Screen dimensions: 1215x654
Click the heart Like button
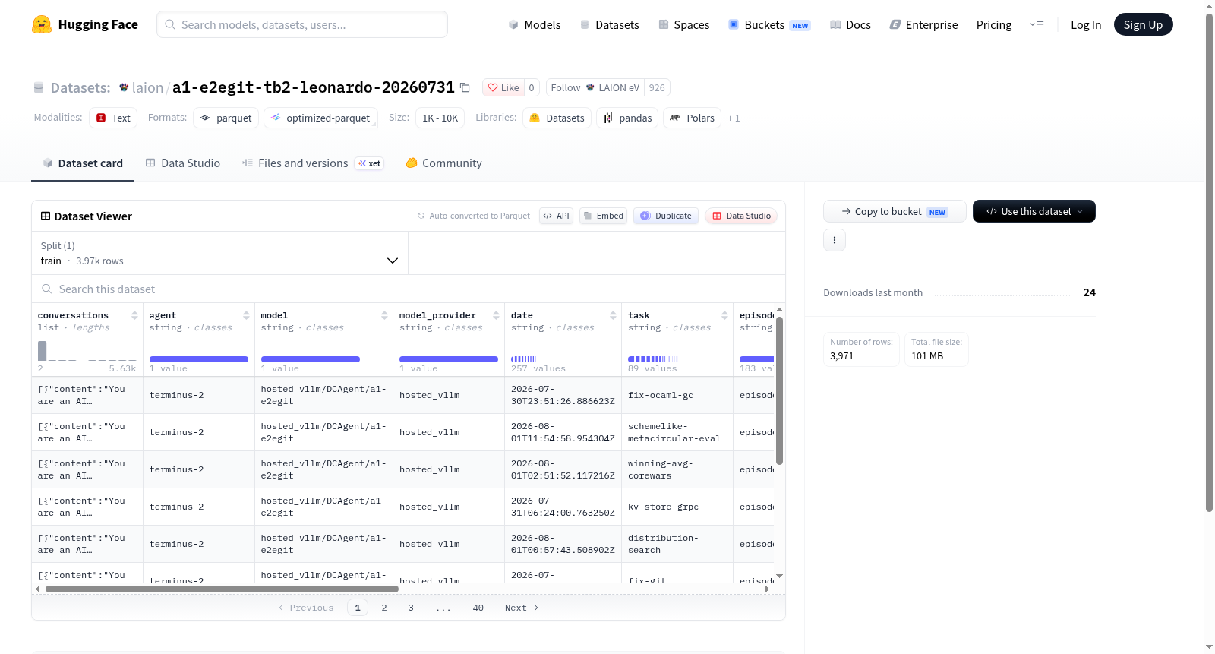(x=503, y=88)
